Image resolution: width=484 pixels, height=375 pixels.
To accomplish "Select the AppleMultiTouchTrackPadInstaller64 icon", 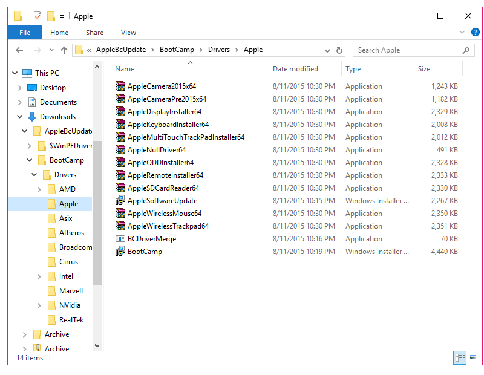I will 120,137.
